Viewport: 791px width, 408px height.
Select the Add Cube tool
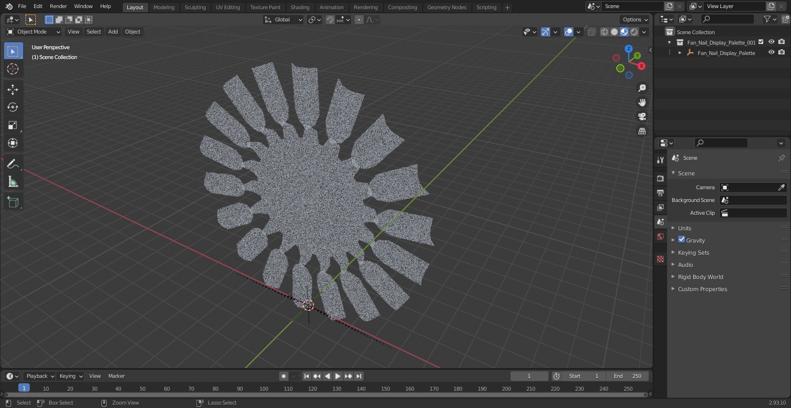(x=13, y=203)
